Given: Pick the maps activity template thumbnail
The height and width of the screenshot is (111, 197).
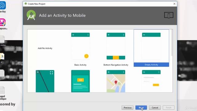Looking at the screenshot, I should (x=116, y=81).
